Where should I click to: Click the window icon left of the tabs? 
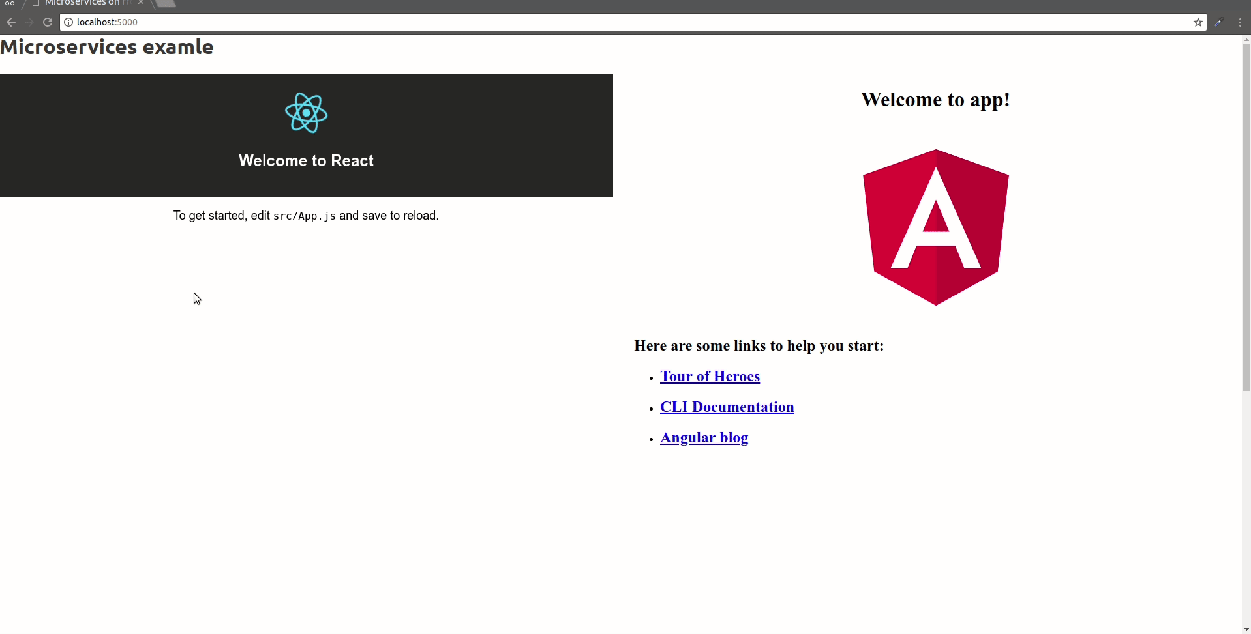tap(10, 3)
